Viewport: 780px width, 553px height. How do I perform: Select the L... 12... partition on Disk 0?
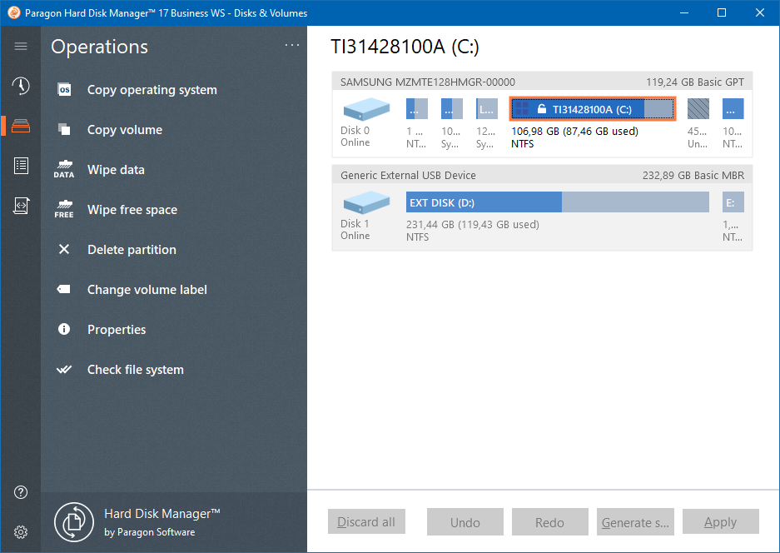[486, 108]
